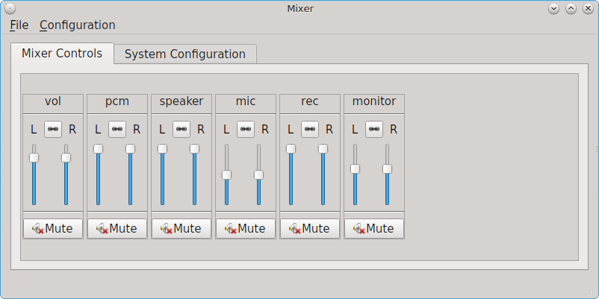Click the mic left channel slider handle
Image resolution: width=599 pixels, height=299 pixels.
point(226,174)
